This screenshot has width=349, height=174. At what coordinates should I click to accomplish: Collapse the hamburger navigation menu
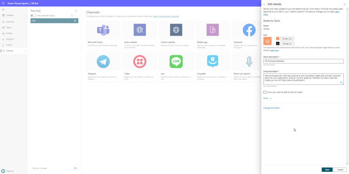tap(3, 10)
